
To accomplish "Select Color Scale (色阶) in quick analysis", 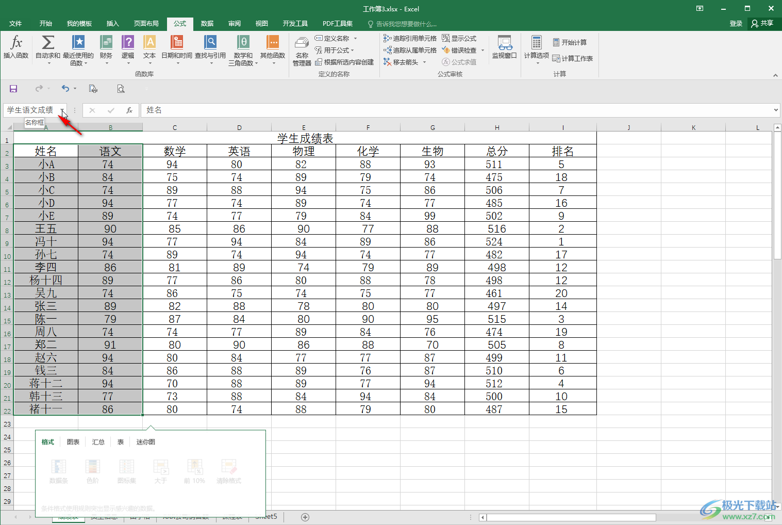I will click(93, 471).
